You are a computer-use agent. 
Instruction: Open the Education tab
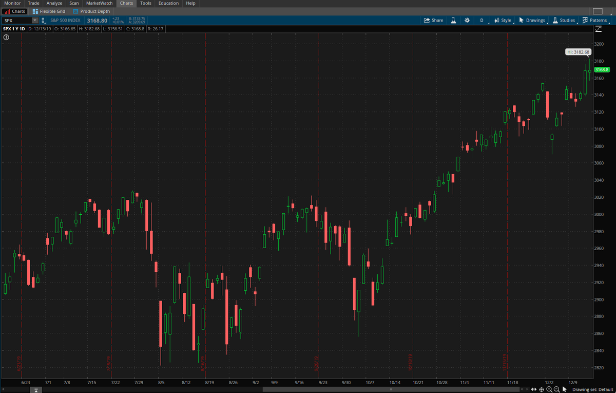[x=168, y=3]
